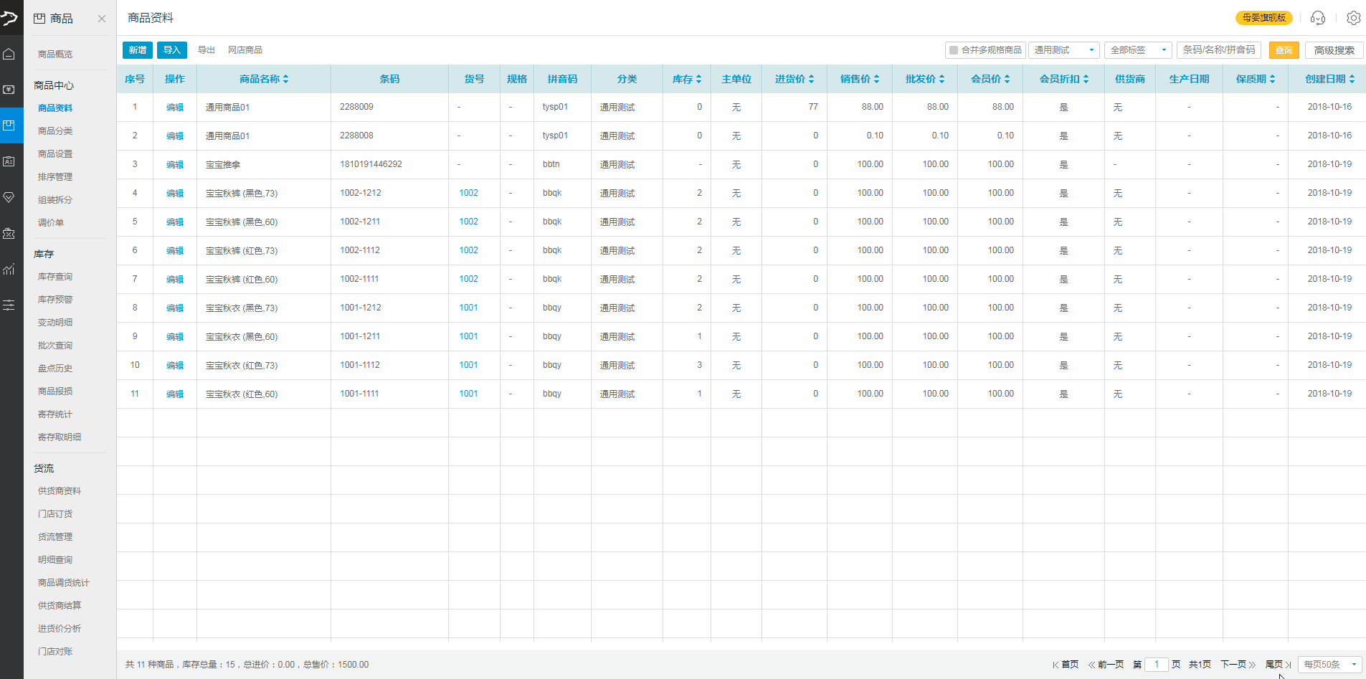Open 库存查询 in sidebar
Screen dimensions: 1366x679
pyautogui.click(x=55, y=277)
